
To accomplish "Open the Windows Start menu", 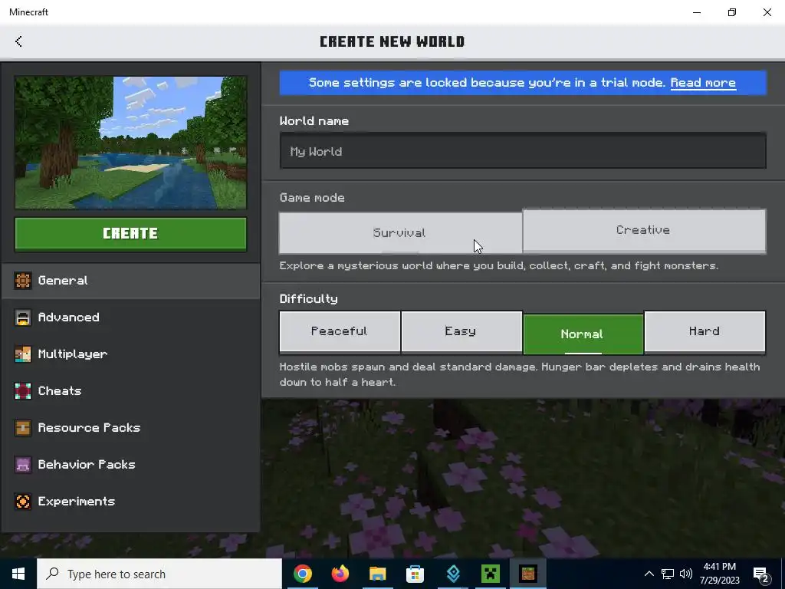I will click(x=18, y=574).
